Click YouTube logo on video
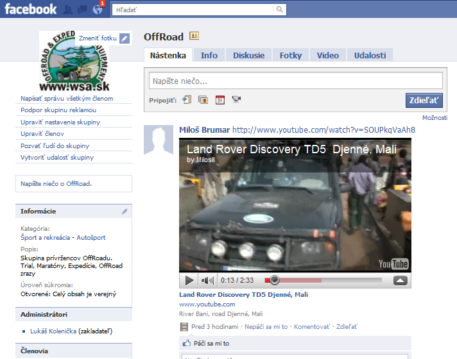This screenshot has height=359, width=457. coord(393,263)
